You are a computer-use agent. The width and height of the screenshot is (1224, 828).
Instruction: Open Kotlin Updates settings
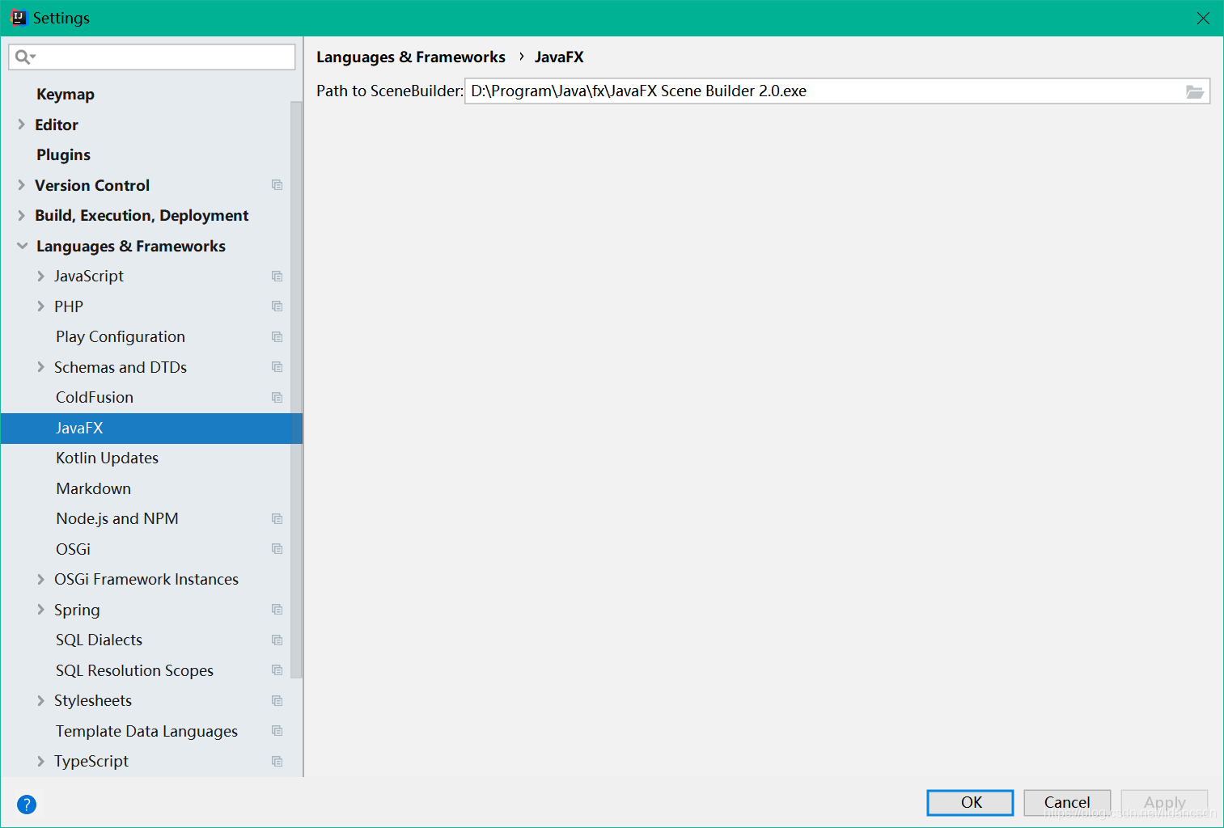[x=107, y=458]
